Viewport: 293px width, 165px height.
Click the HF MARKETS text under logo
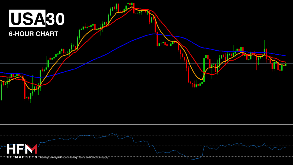click(x=22, y=157)
